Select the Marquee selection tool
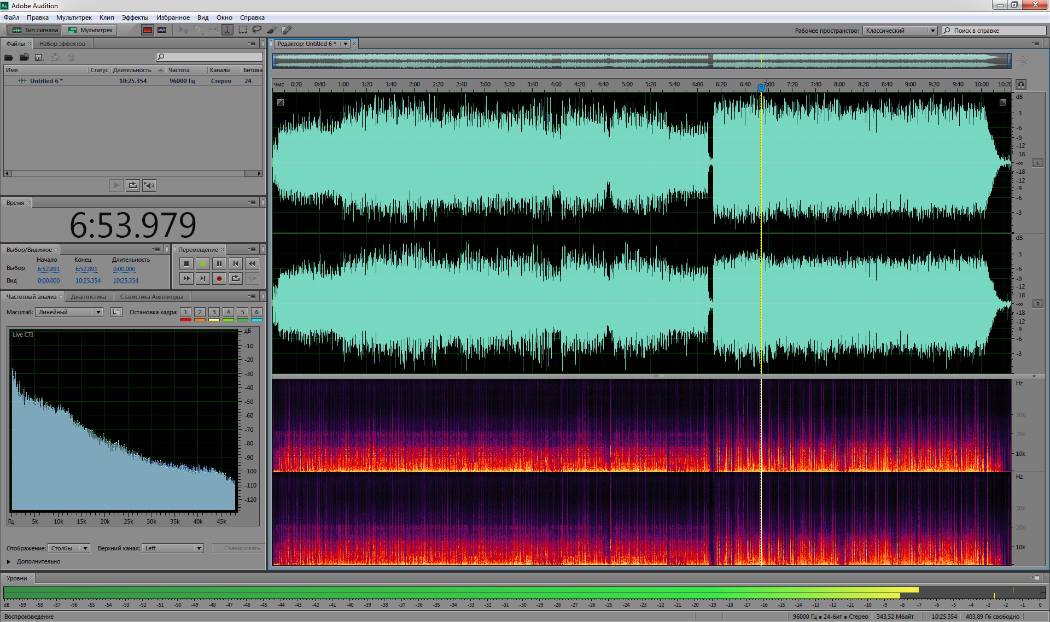Image resolution: width=1050 pixels, height=622 pixels. 242,30
